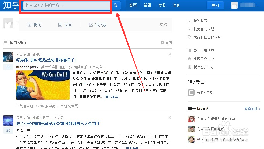264x149 pixels.
Task: Click the search magnifier button
Action: pyautogui.click(x=115, y=5)
